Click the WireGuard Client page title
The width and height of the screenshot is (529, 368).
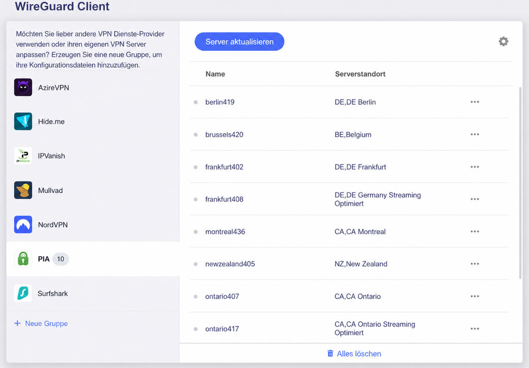coord(62,6)
